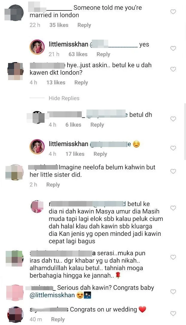Open littlemisskhan profile from 'yes' reply username
186x325 pixels.
pos(68,44)
